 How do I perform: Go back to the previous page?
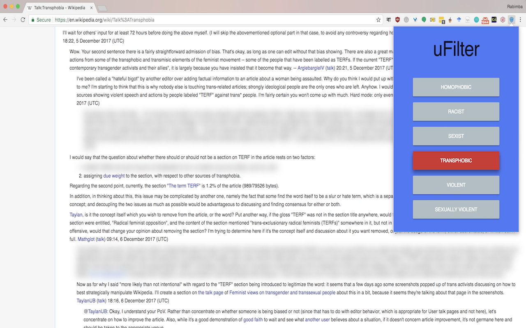[x=5, y=20]
